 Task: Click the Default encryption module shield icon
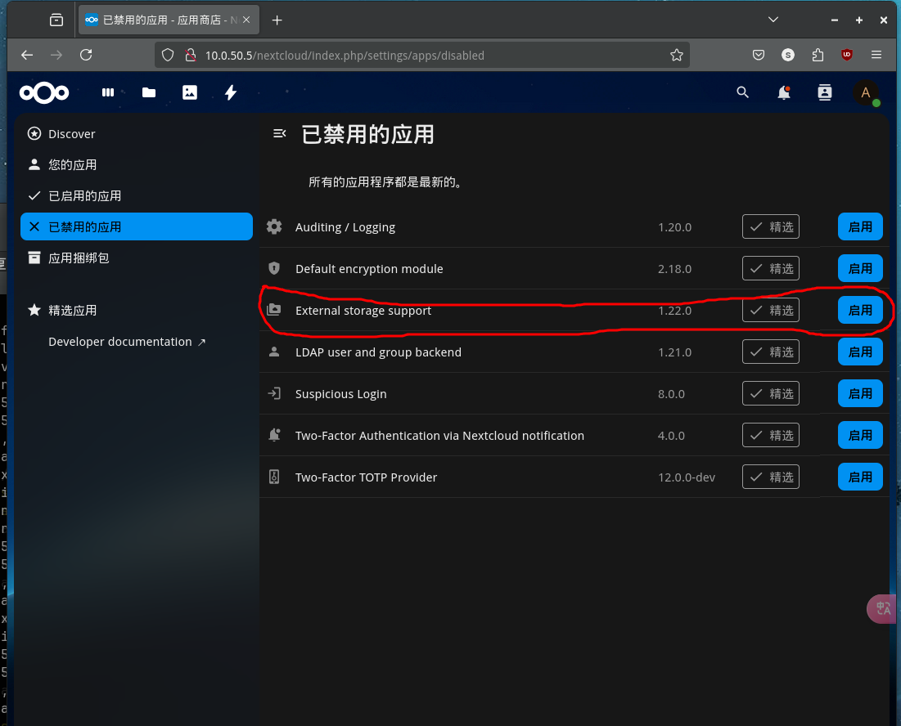click(274, 269)
